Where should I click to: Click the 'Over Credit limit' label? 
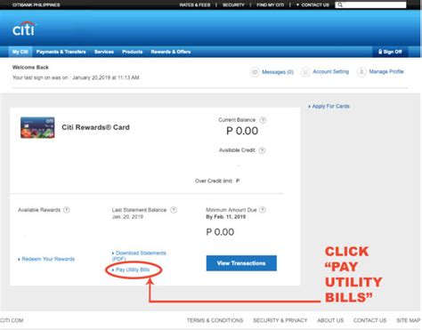(214, 181)
